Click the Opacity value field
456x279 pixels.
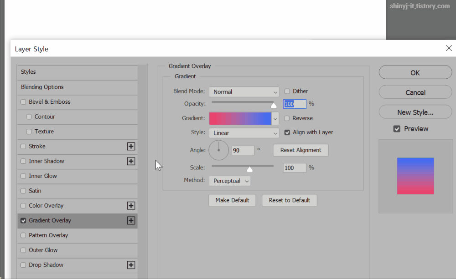click(295, 104)
